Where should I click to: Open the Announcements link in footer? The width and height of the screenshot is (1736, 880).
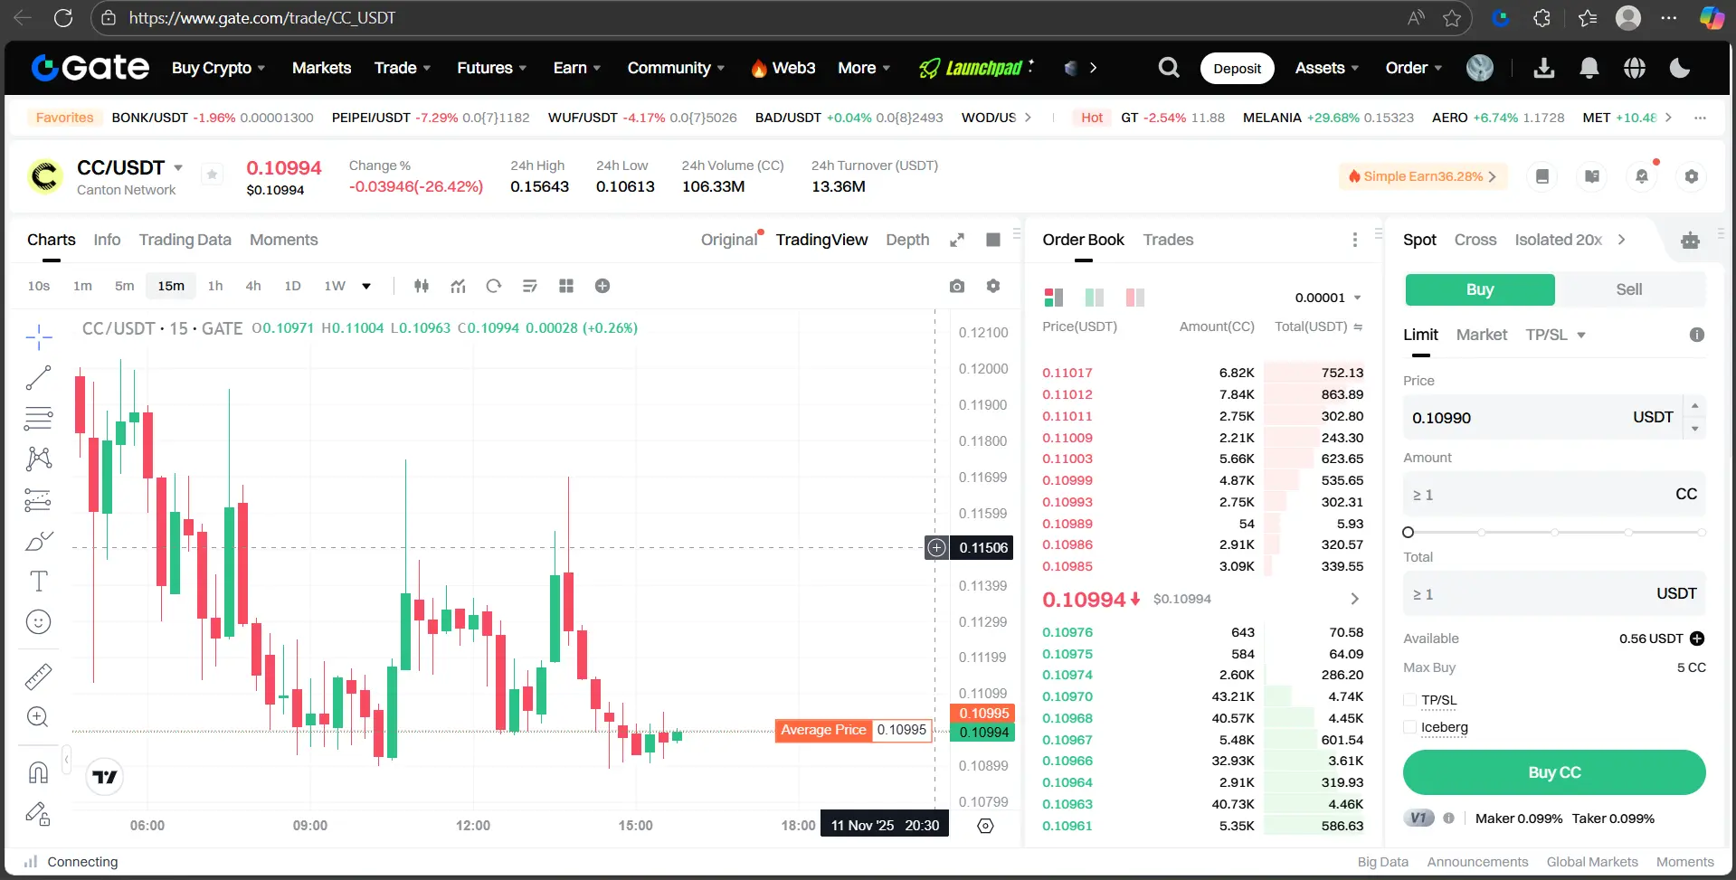pyautogui.click(x=1477, y=862)
